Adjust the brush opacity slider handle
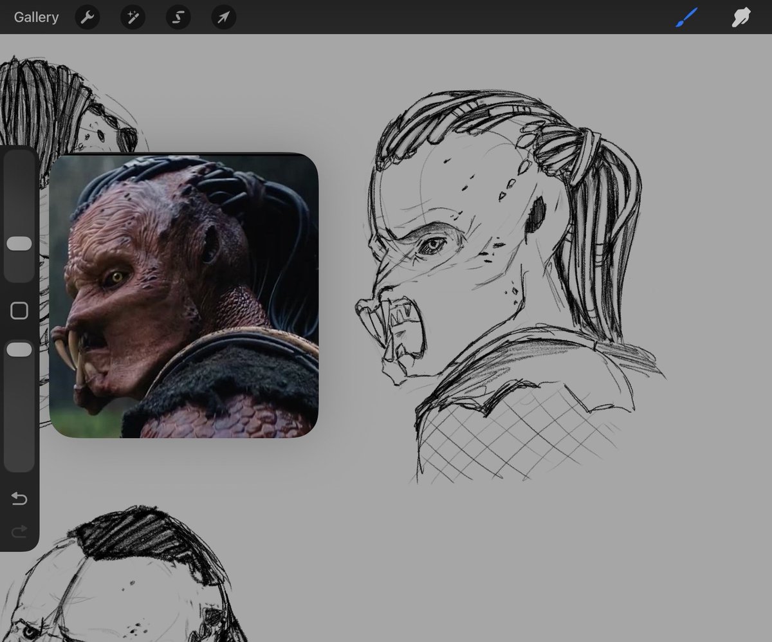The width and height of the screenshot is (772, 642). [19, 349]
